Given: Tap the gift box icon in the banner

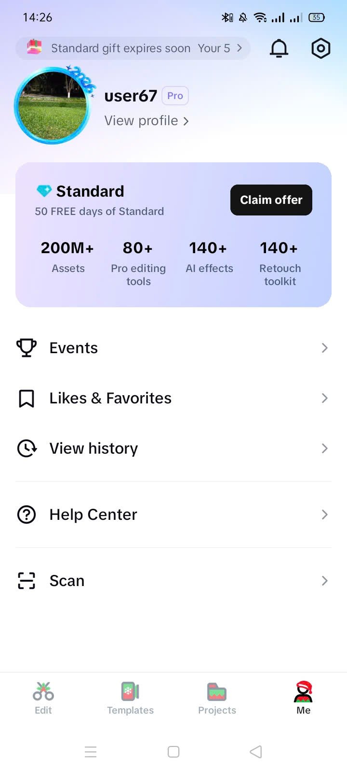Looking at the screenshot, I should pyautogui.click(x=34, y=48).
